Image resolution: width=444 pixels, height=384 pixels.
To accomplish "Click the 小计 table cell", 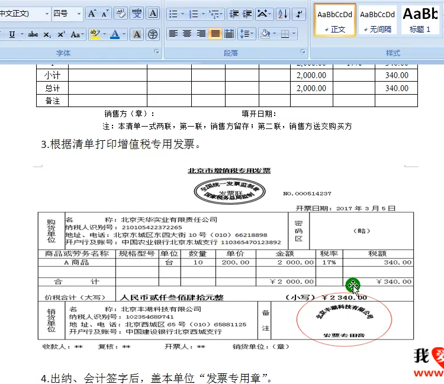I will [x=52, y=75].
